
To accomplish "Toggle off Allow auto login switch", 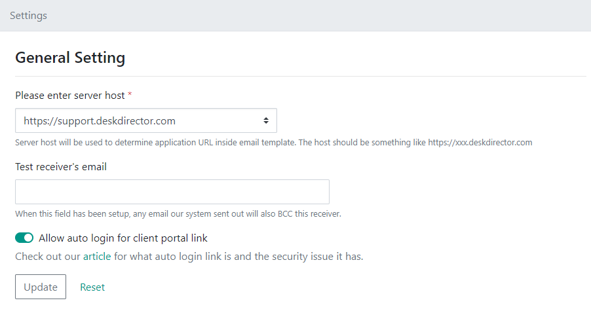I will pos(24,238).
